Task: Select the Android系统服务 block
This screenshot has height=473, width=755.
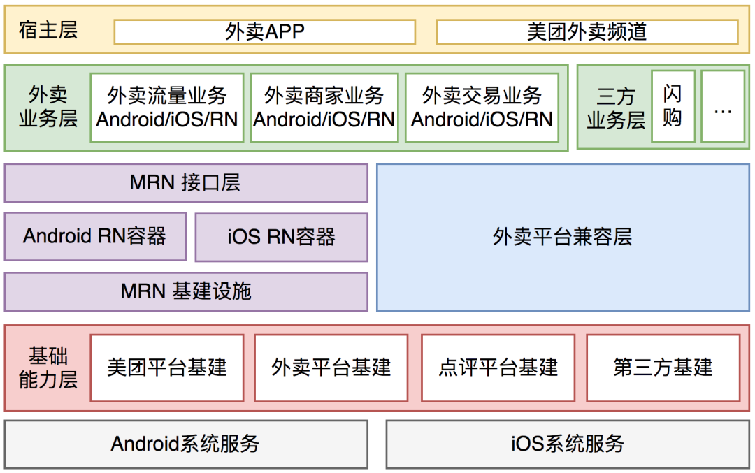Action: tap(186, 444)
